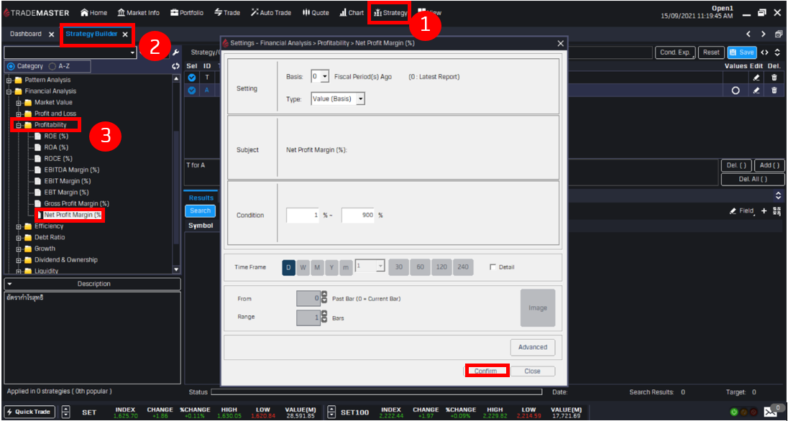Click the Quick Trade lightning button

click(29, 412)
